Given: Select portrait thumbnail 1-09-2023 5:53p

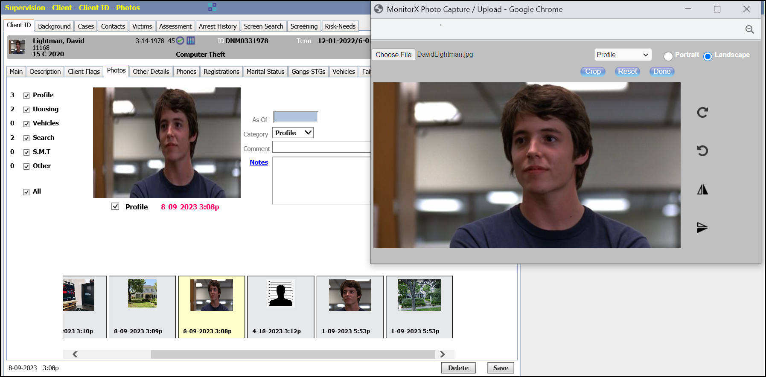Looking at the screenshot, I should click(x=350, y=307).
